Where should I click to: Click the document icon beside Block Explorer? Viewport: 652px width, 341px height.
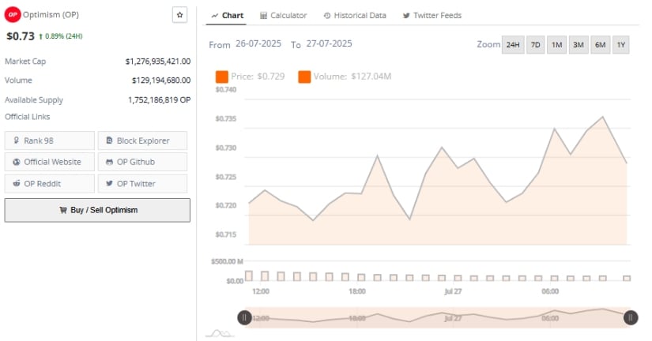109,141
